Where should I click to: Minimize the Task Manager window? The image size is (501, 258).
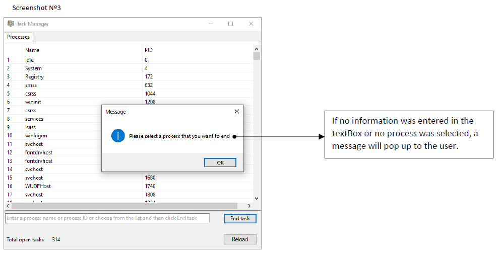point(211,24)
